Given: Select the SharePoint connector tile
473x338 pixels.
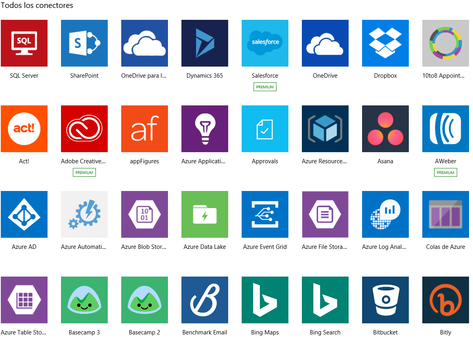Looking at the screenshot, I should pyautogui.click(x=84, y=43).
